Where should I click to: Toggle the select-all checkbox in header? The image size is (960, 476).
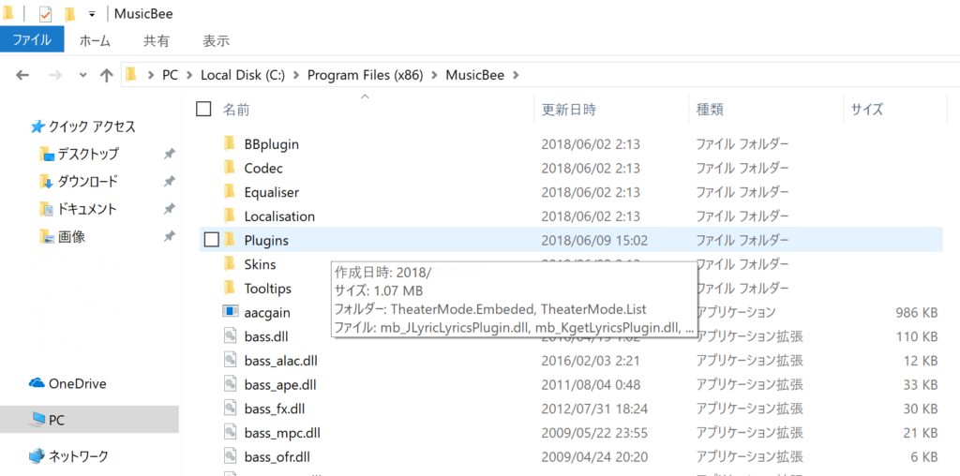point(203,110)
